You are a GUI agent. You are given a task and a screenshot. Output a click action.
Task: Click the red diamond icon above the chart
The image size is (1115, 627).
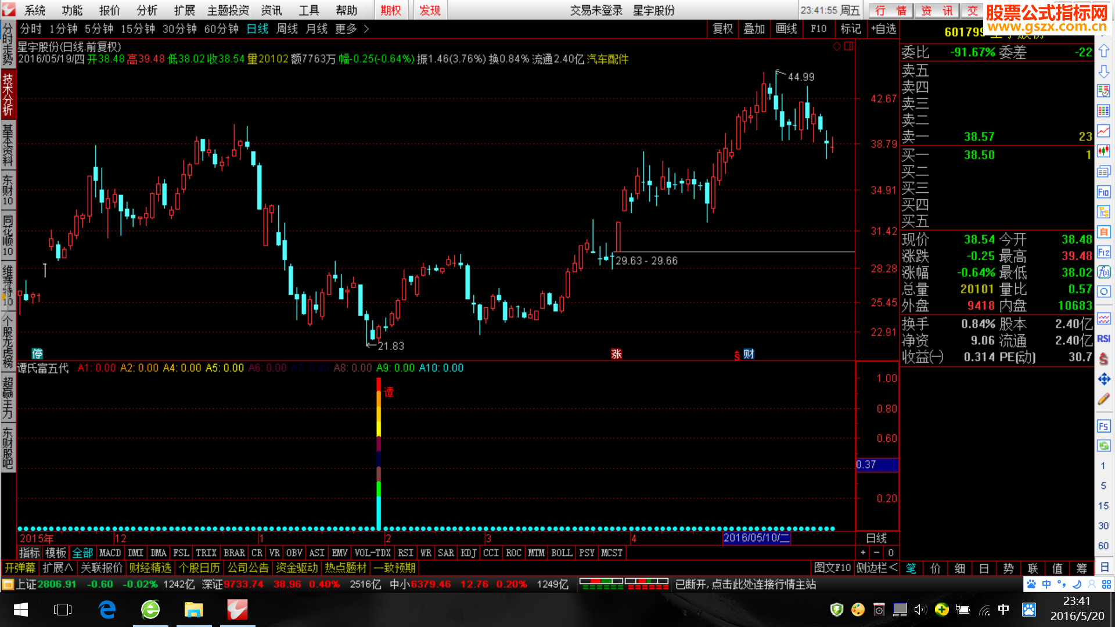tap(837, 46)
